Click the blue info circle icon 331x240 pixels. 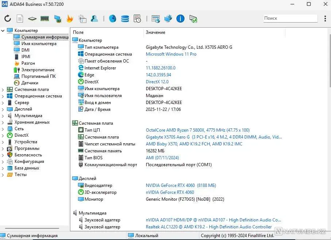[x=180, y=19]
